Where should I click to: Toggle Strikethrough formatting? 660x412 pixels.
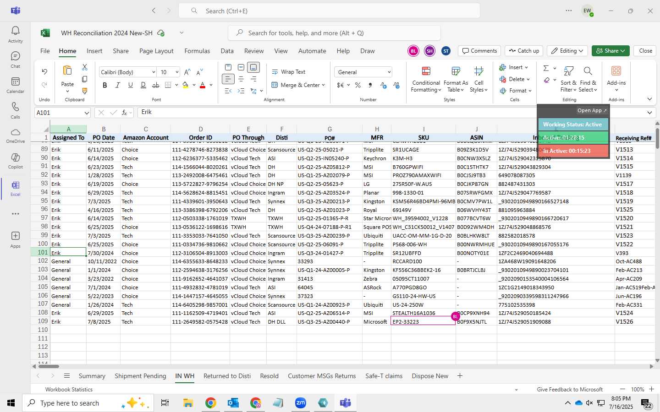click(156, 85)
